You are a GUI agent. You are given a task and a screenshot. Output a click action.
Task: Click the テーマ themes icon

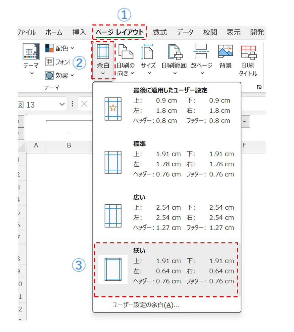click(31, 52)
